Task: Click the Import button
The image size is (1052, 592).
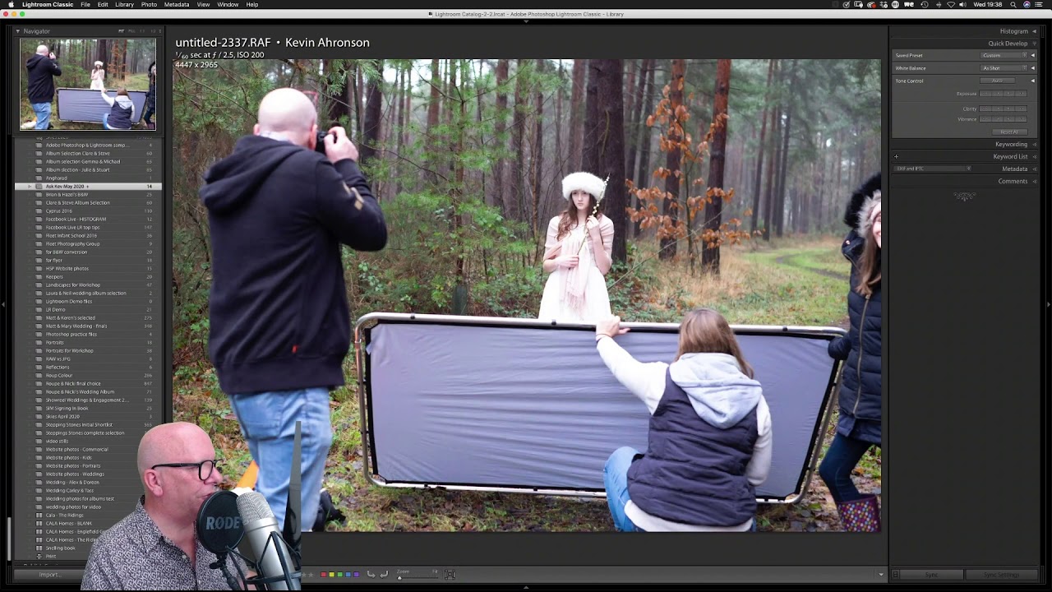Action: click(48, 575)
